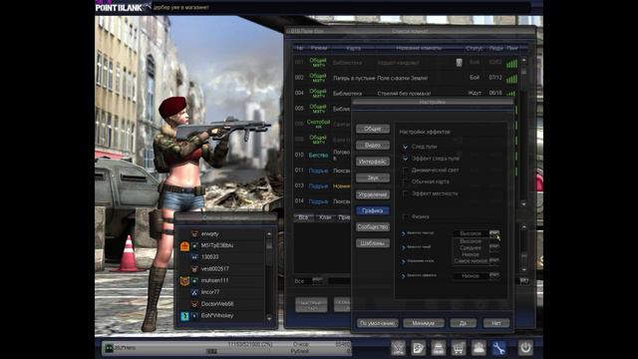Select room 014 row in room list
The width and height of the screenshot is (638, 359).
pyautogui.click(x=322, y=201)
